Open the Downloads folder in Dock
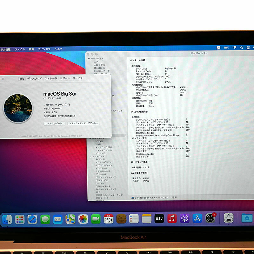This screenshot has height=254, width=254. [x=247, y=218]
